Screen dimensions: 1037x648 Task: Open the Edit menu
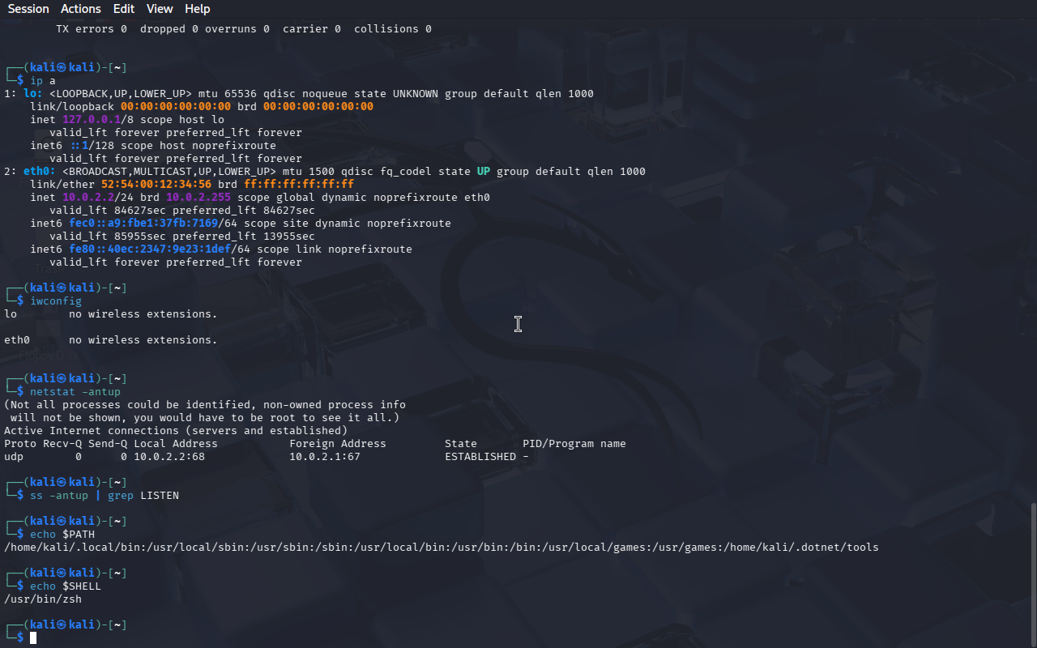124,9
